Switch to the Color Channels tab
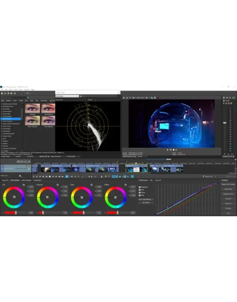Viewport: 237px width, 302px height. click(x=26, y=180)
